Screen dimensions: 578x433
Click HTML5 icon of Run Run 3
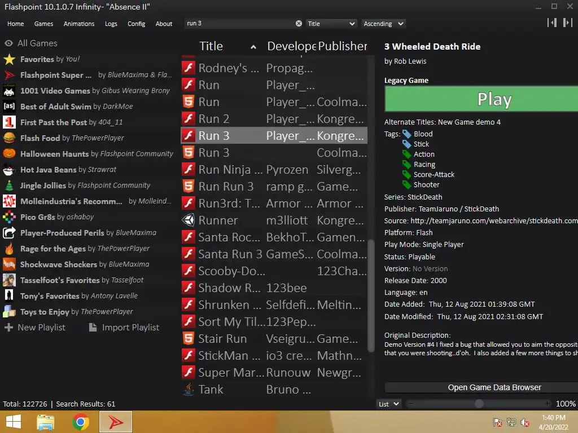click(189, 186)
